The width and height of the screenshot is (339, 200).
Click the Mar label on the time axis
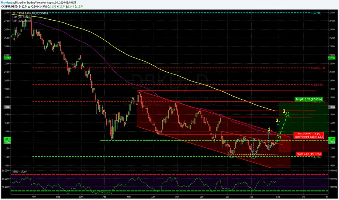coord(129,197)
